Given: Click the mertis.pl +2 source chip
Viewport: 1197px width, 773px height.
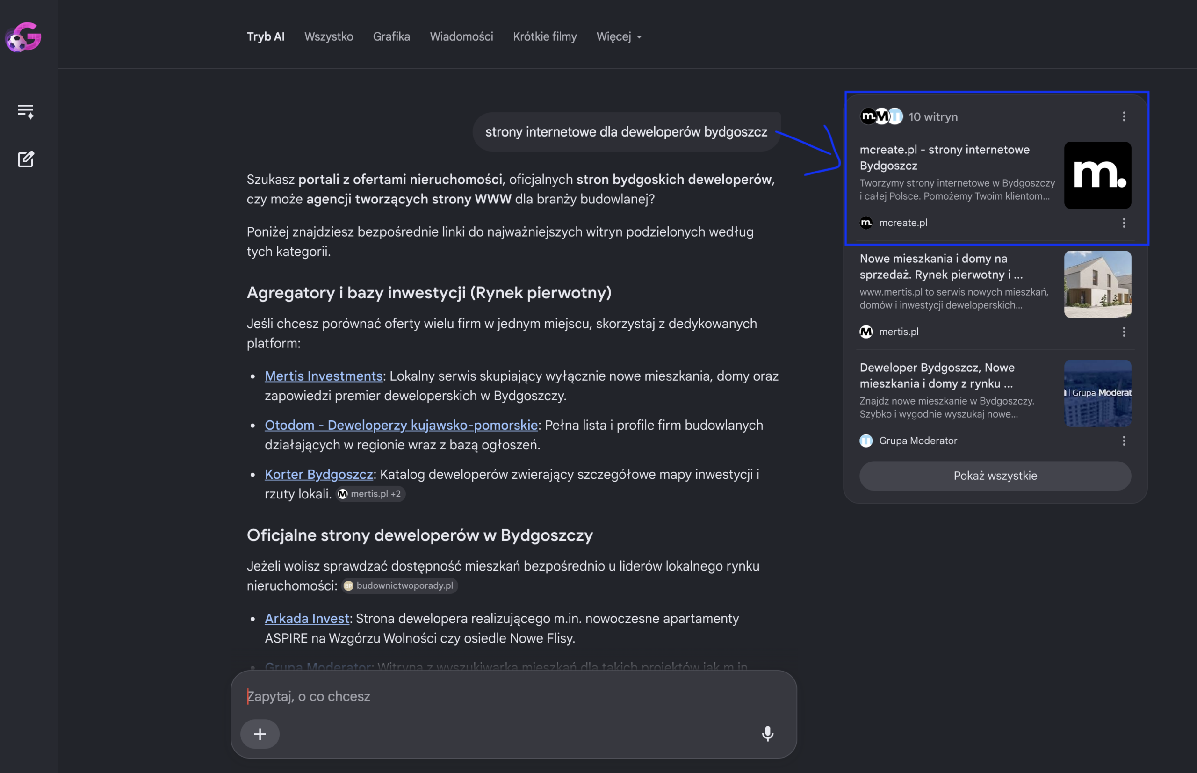Looking at the screenshot, I should [x=370, y=494].
